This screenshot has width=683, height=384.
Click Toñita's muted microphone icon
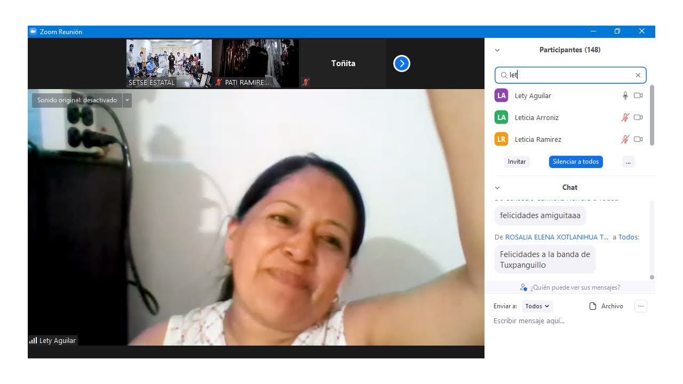306,82
